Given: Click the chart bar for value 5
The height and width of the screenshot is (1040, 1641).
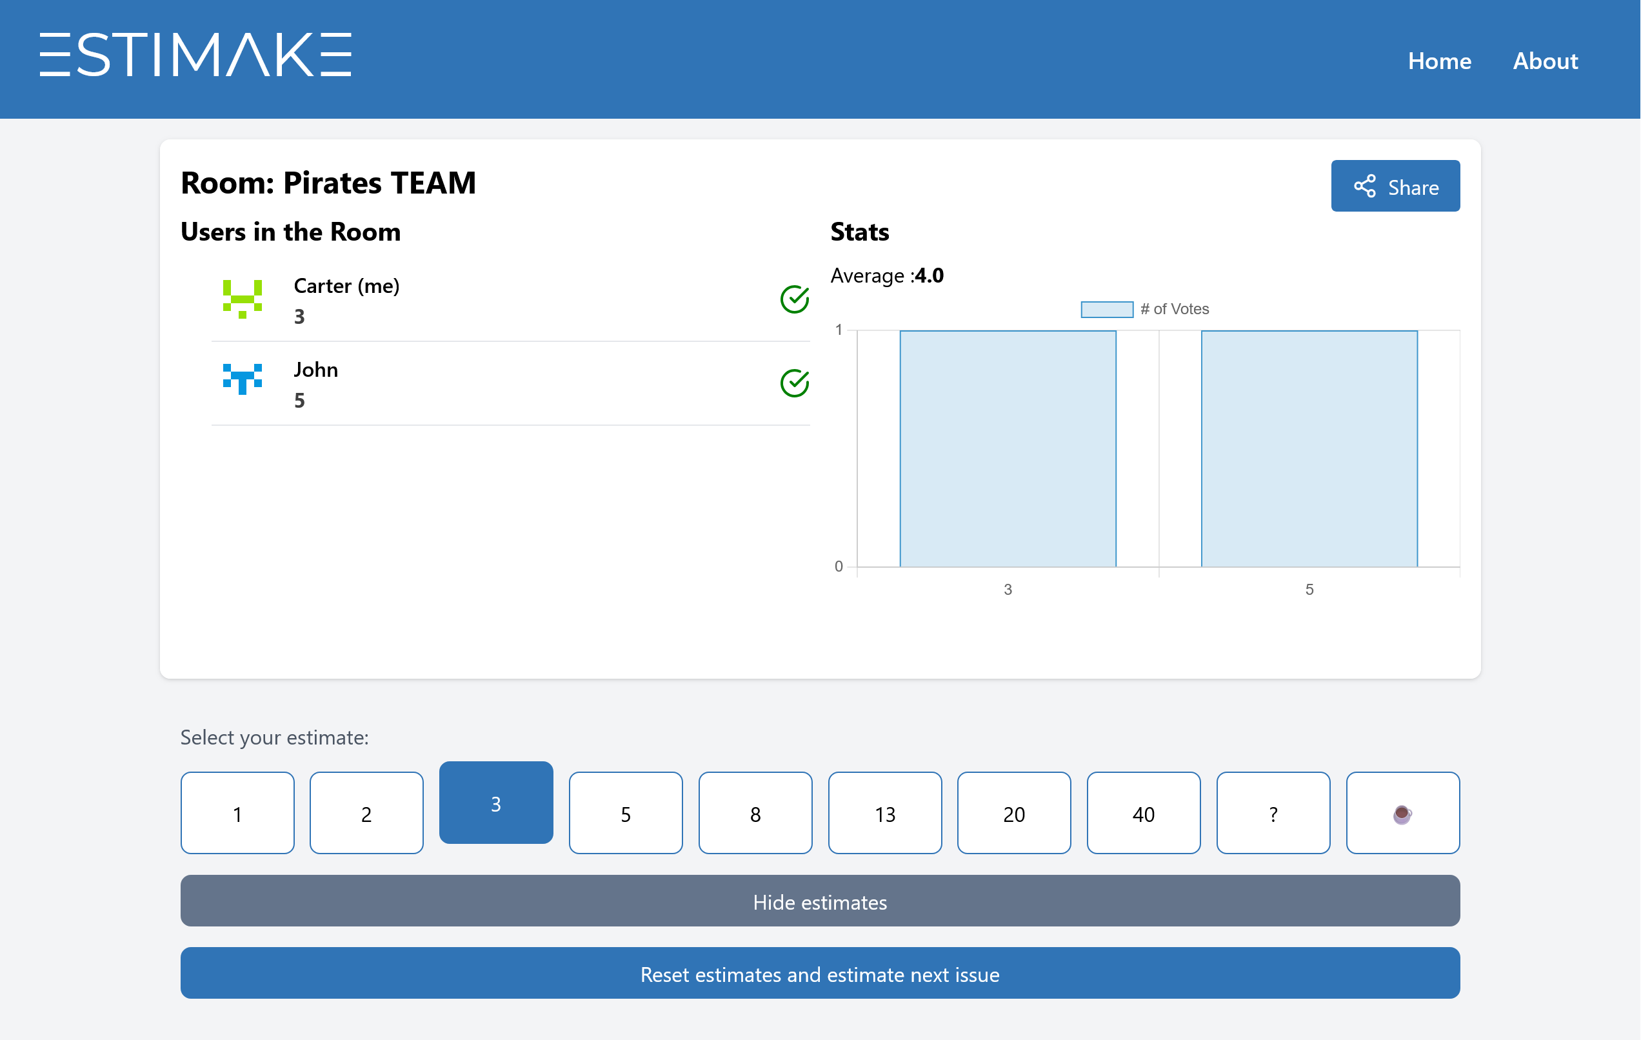Looking at the screenshot, I should pyautogui.click(x=1308, y=448).
